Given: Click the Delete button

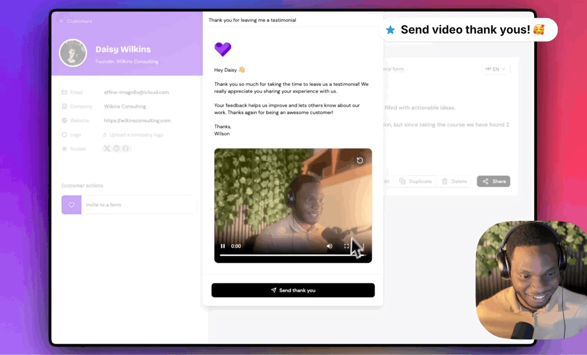Looking at the screenshot, I should tap(455, 181).
